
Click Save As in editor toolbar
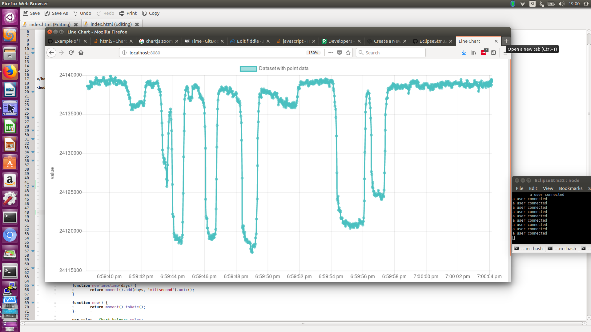point(56,13)
